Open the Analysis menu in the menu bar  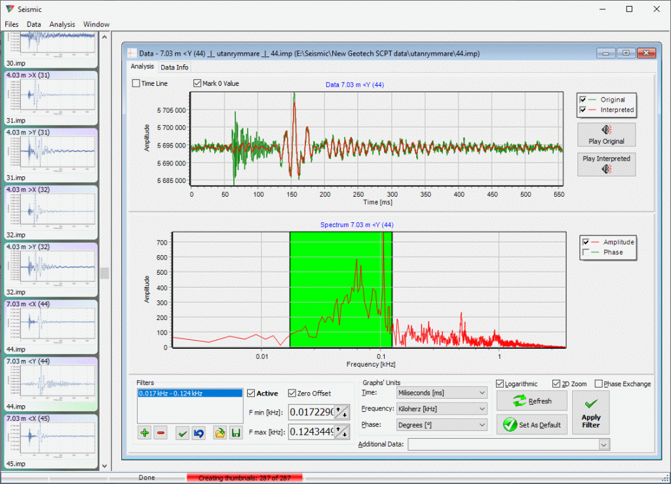click(62, 24)
